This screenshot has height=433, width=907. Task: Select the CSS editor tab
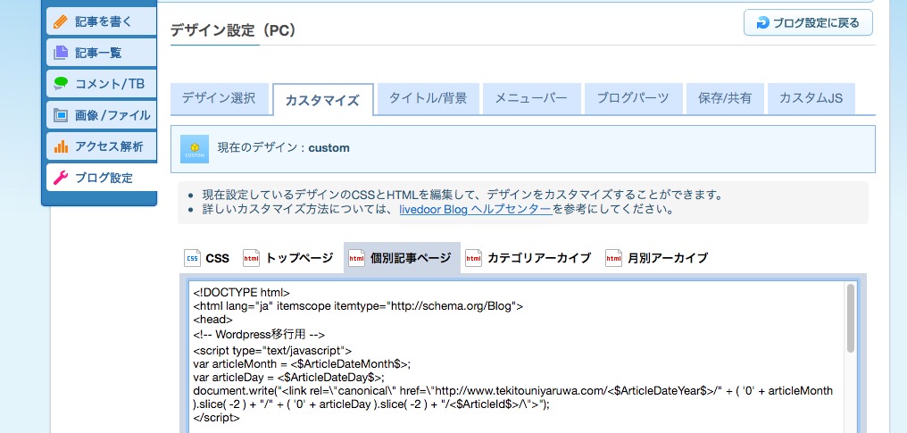[x=206, y=258]
